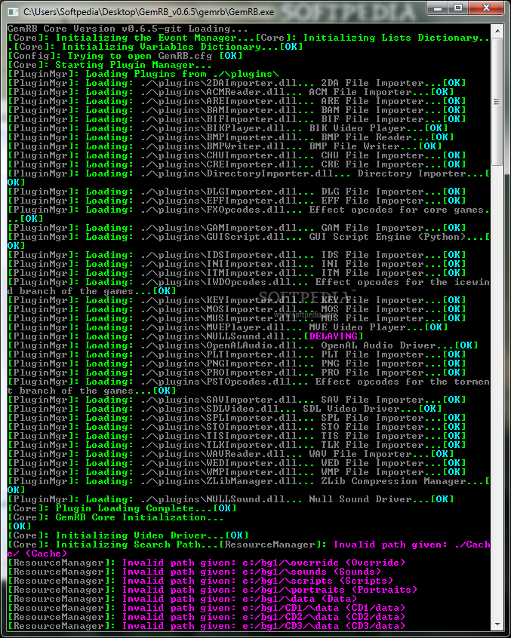Click the SDLVideo.dll loading line
The width and height of the screenshot is (511, 638).
pyautogui.click(x=224, y=409)
